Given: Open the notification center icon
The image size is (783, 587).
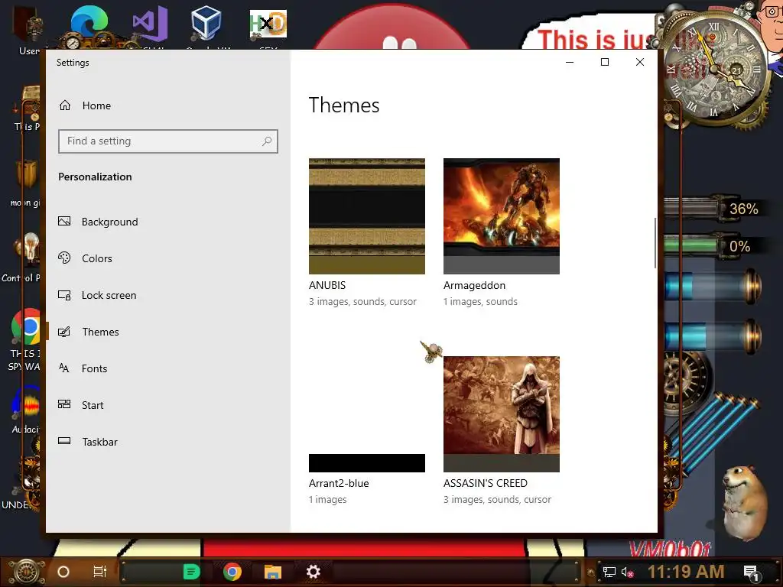Looking at the screenshot, I should pos(752,572).
